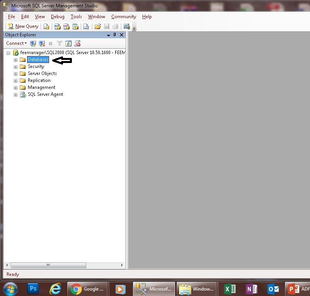Image resolution: width=310 pixels, height=296 pixels.
Task: Toggle Auto Hide pin on Object Explorer
Action: 114,35
